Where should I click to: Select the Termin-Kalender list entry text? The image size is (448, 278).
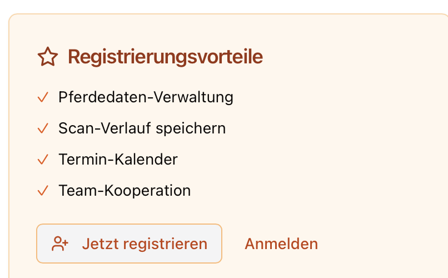[118, 160]
